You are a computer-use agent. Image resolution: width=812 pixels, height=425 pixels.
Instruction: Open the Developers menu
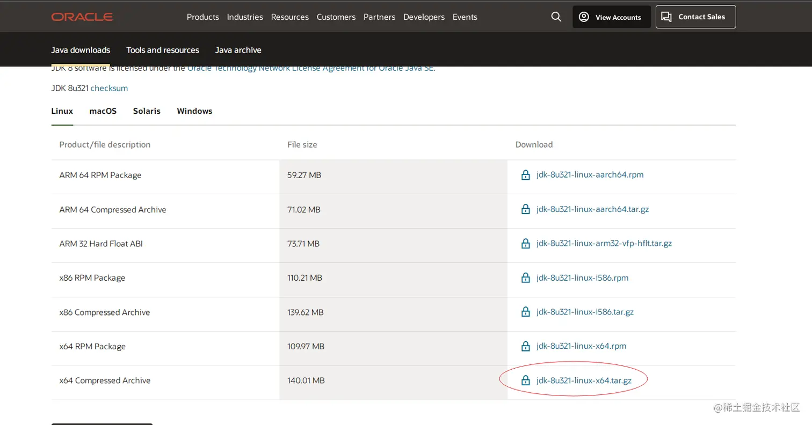424,17
